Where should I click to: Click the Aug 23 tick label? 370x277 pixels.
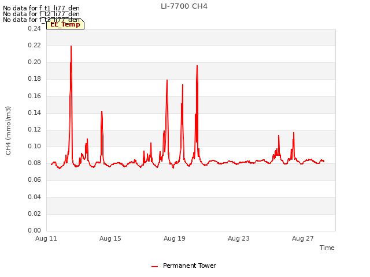click(x=239, y=238)
